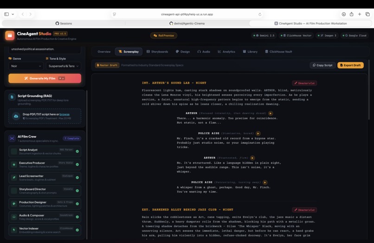Open the Genre dropdown set to Noir

pyautogui.click(x=26, y=66)
